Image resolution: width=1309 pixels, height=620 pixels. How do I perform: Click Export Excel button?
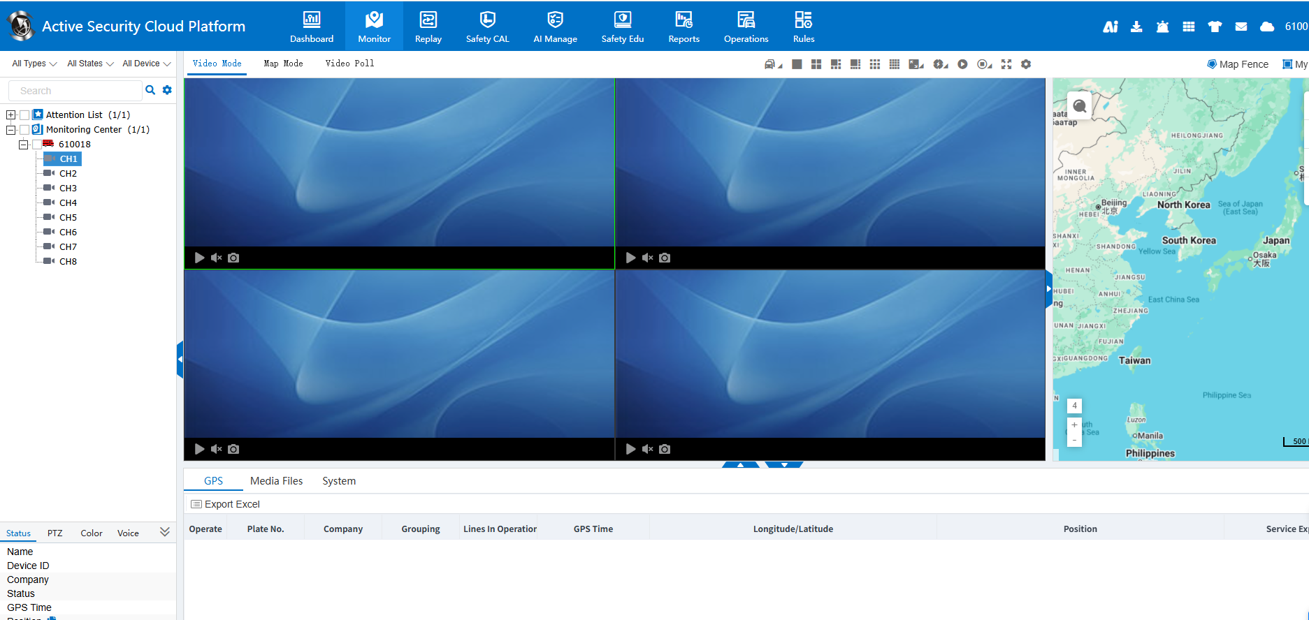click(225, 504)
